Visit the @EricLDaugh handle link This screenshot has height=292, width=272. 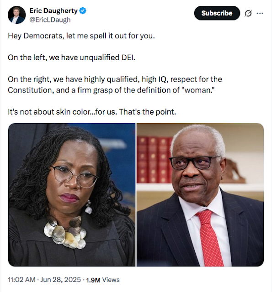[x=50, y=20]
